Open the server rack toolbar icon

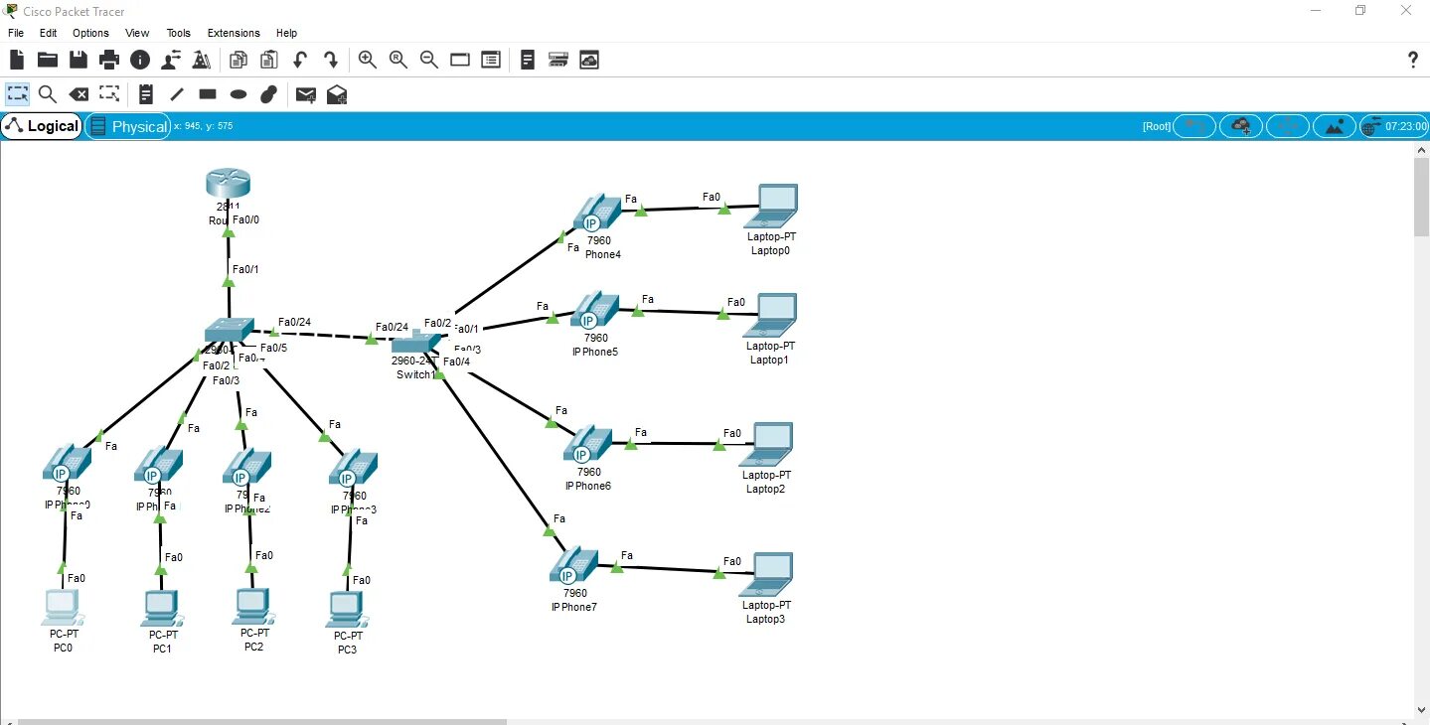click(x=558, y=61)
